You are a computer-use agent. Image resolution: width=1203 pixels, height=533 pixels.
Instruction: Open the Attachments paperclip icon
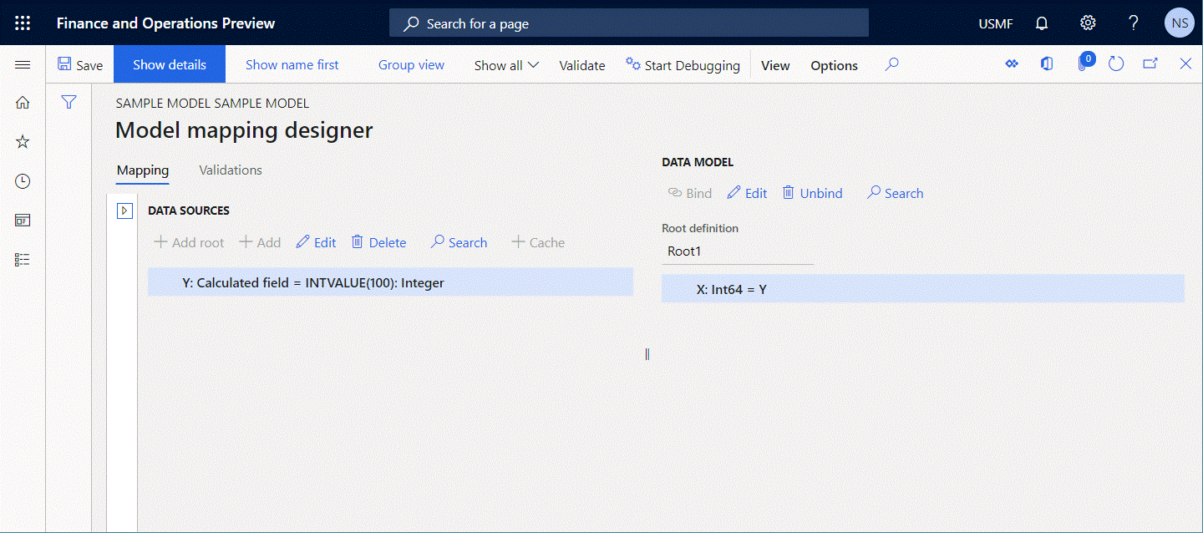pyautogui.click(x=1084, y=63)
